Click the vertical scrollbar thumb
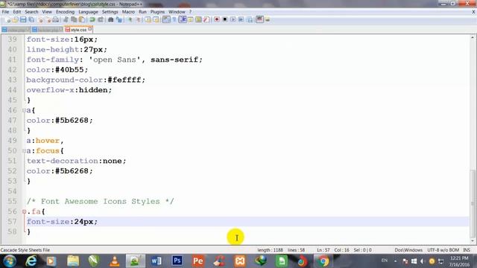Viewport: 477px width, 268px height. tap(473, 203)
